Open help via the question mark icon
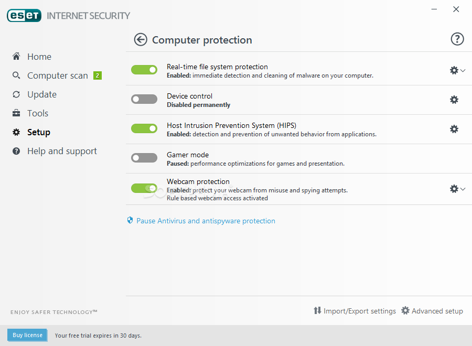472x346 pixels. click(x=457, y=39)
